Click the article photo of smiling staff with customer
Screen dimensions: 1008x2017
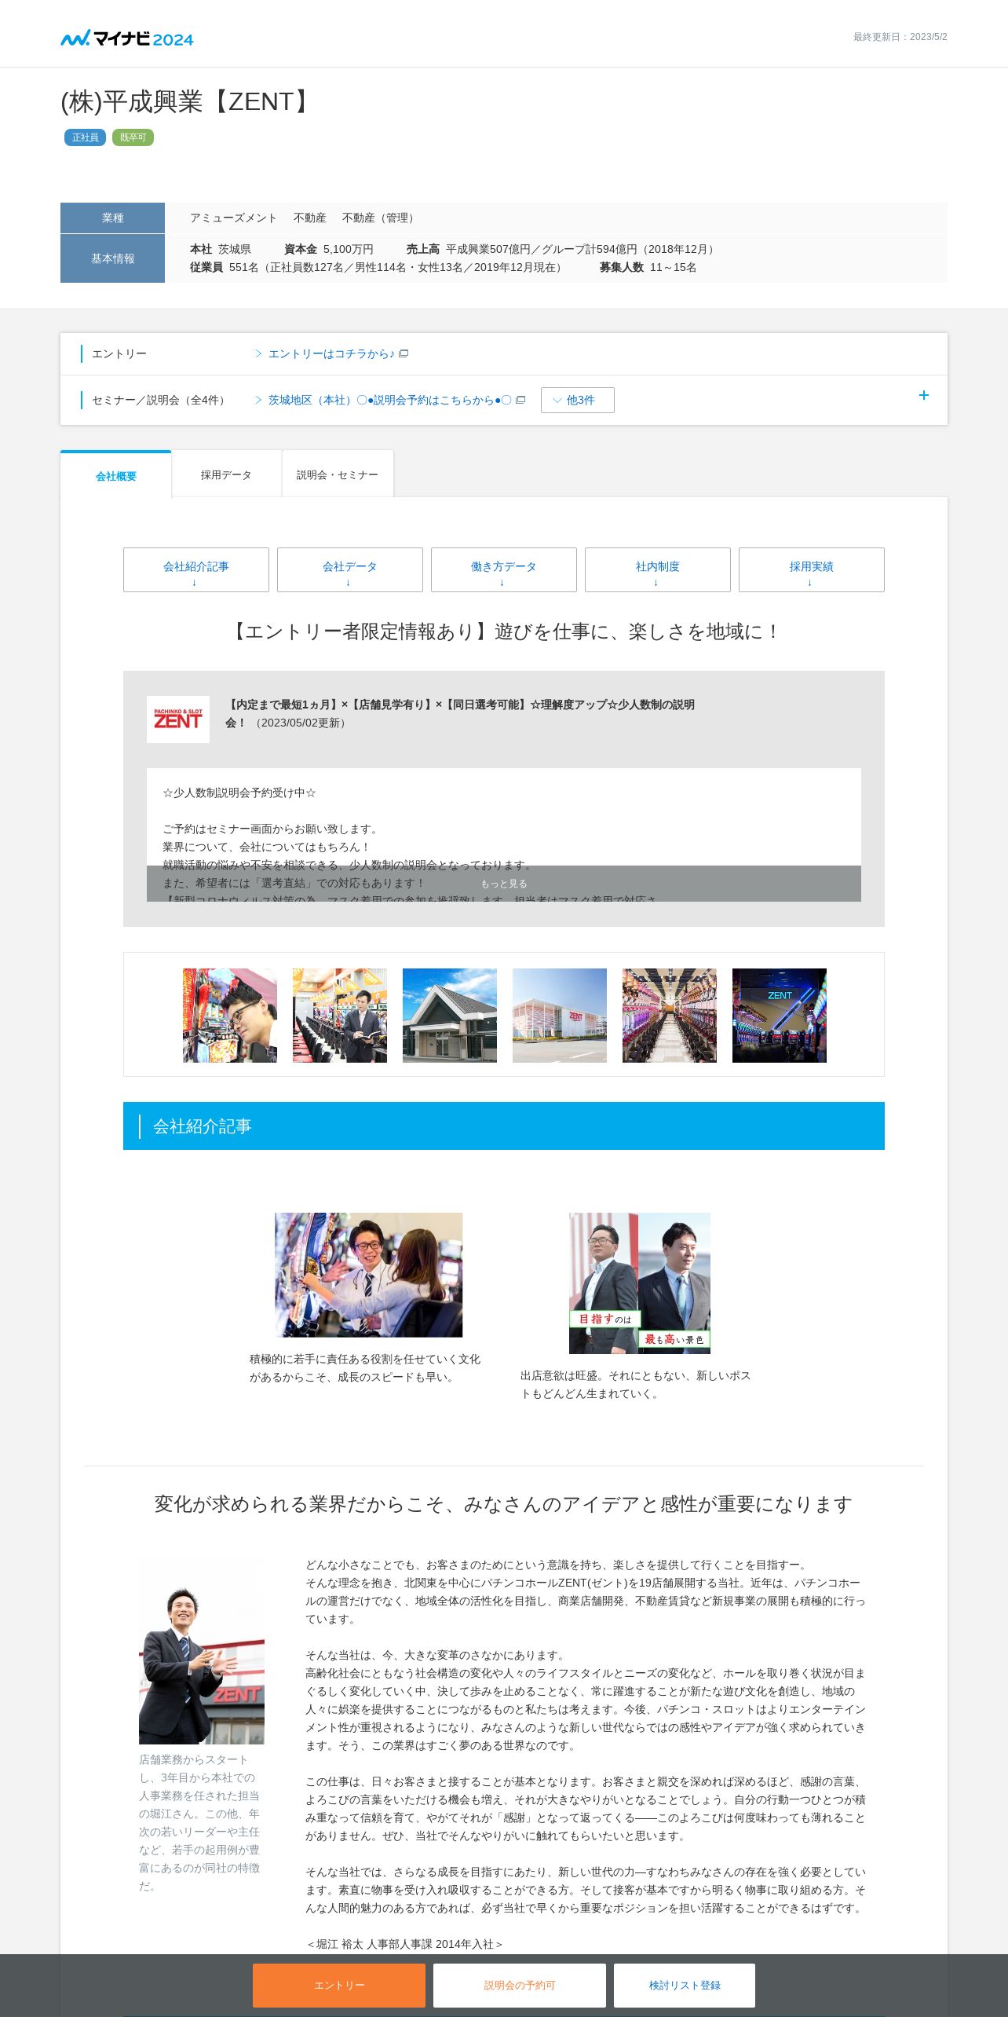point(369,1275)
